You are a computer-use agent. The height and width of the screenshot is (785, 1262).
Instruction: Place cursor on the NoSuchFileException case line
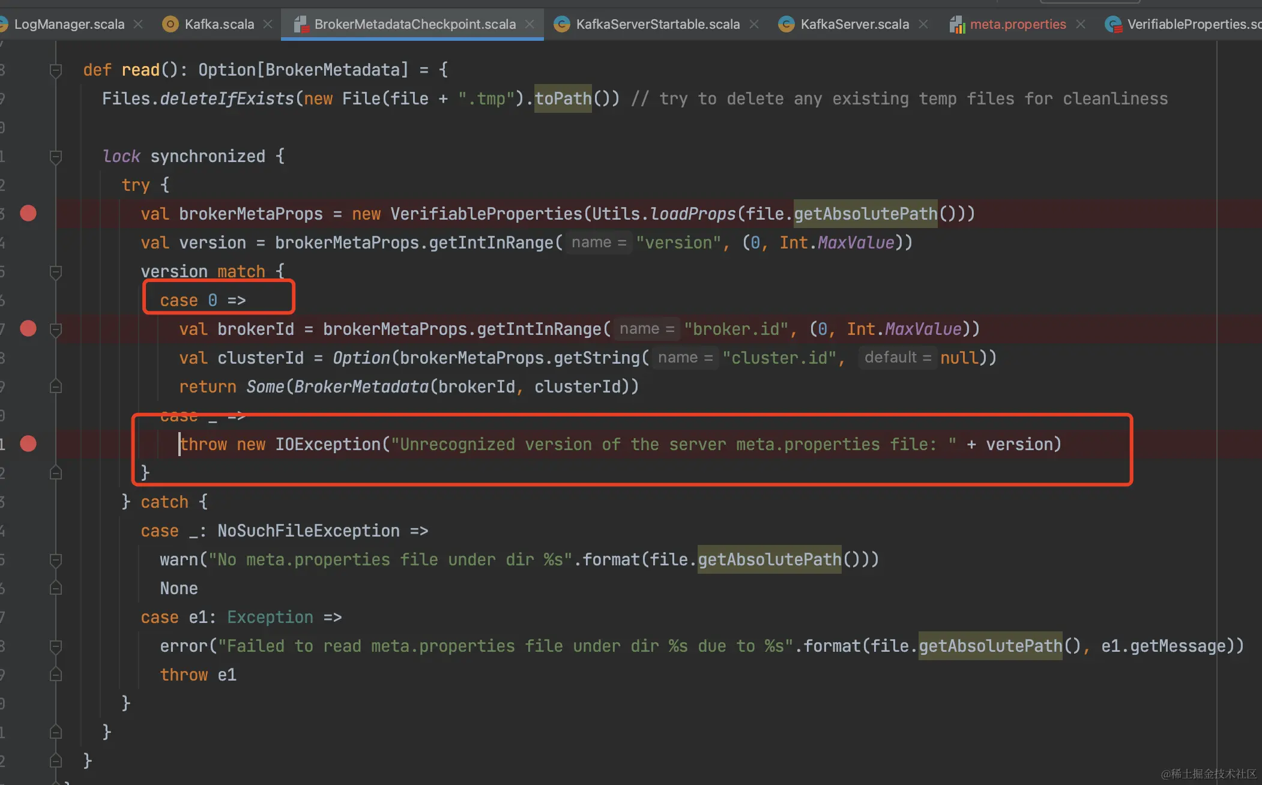307,531
